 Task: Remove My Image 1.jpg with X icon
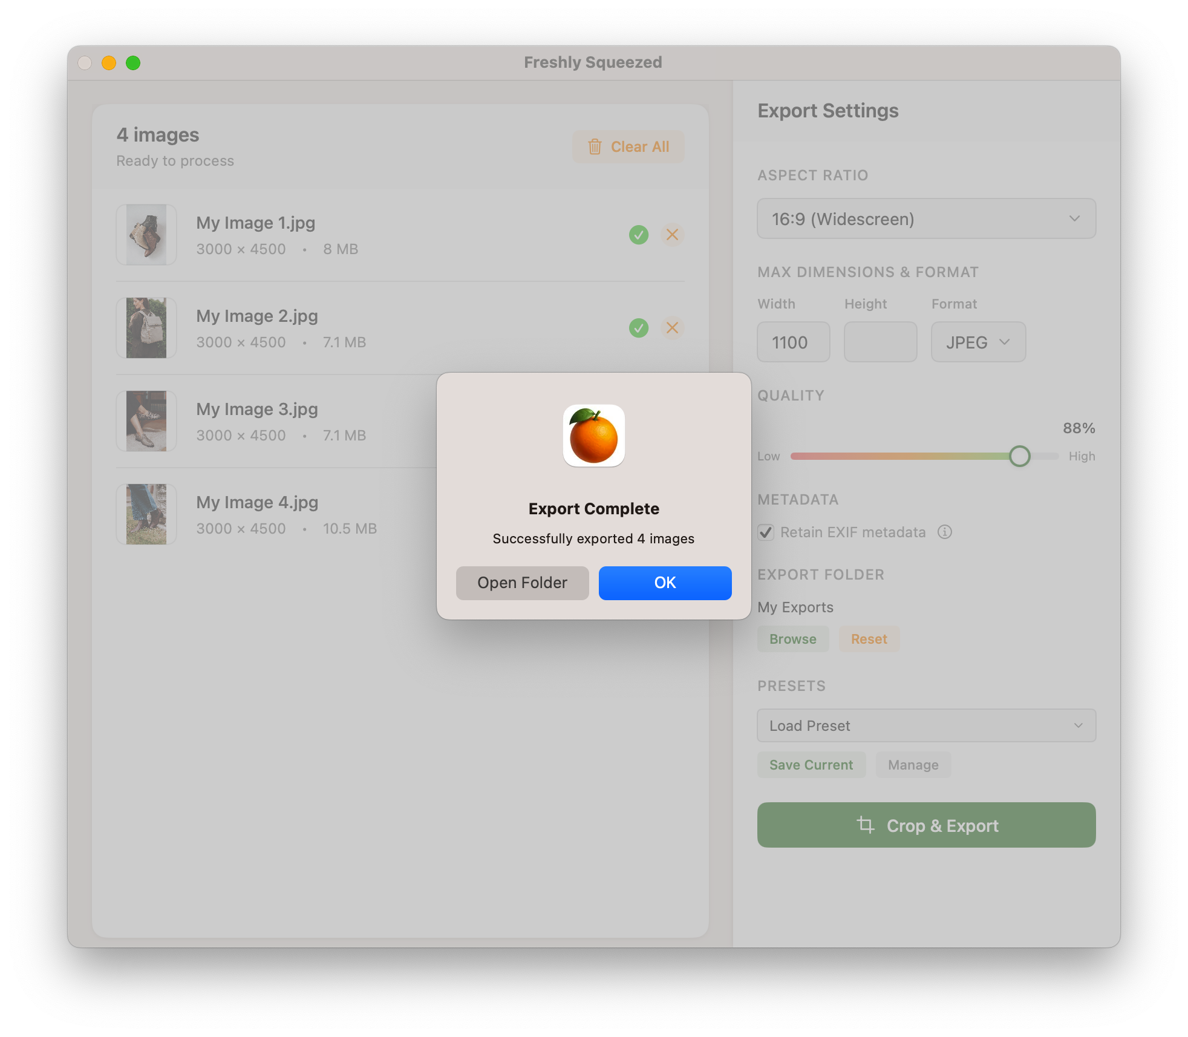pos(672,235)
